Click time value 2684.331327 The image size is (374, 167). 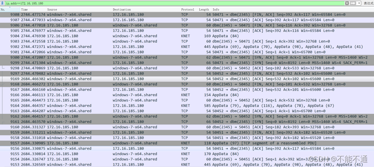click(x=33, y=127)
